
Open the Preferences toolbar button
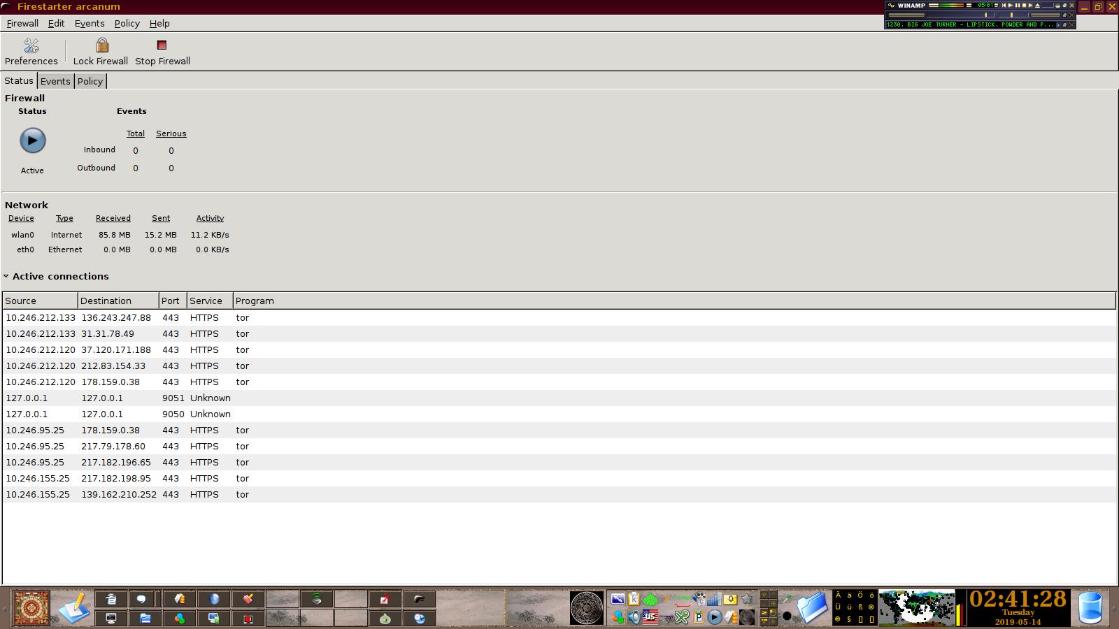(x=31, y=52)
